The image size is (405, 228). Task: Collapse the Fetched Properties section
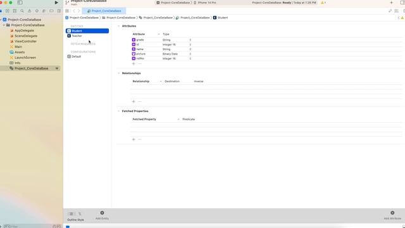point(119,111)
